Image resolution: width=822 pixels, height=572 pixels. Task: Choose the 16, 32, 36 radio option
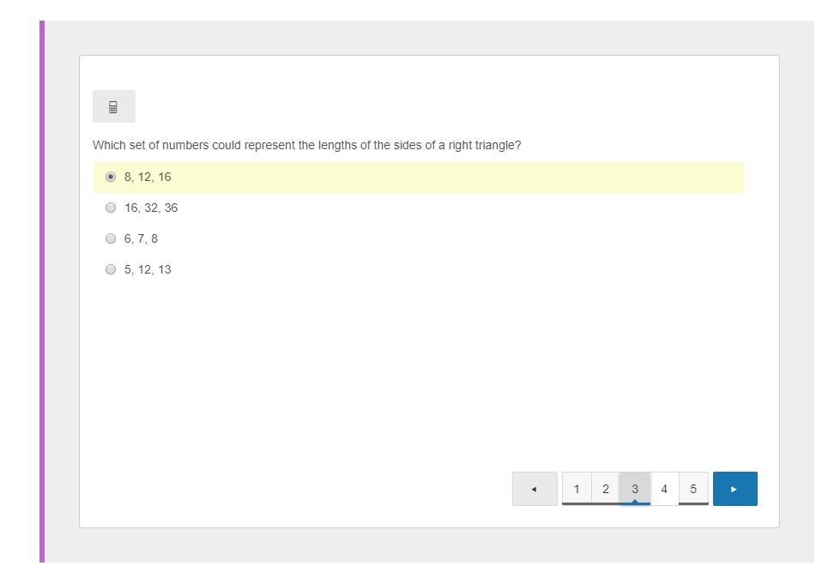(111, 208)
